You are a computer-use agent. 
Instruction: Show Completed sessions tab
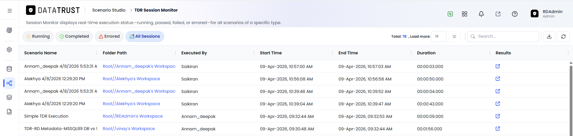(74, 37)
